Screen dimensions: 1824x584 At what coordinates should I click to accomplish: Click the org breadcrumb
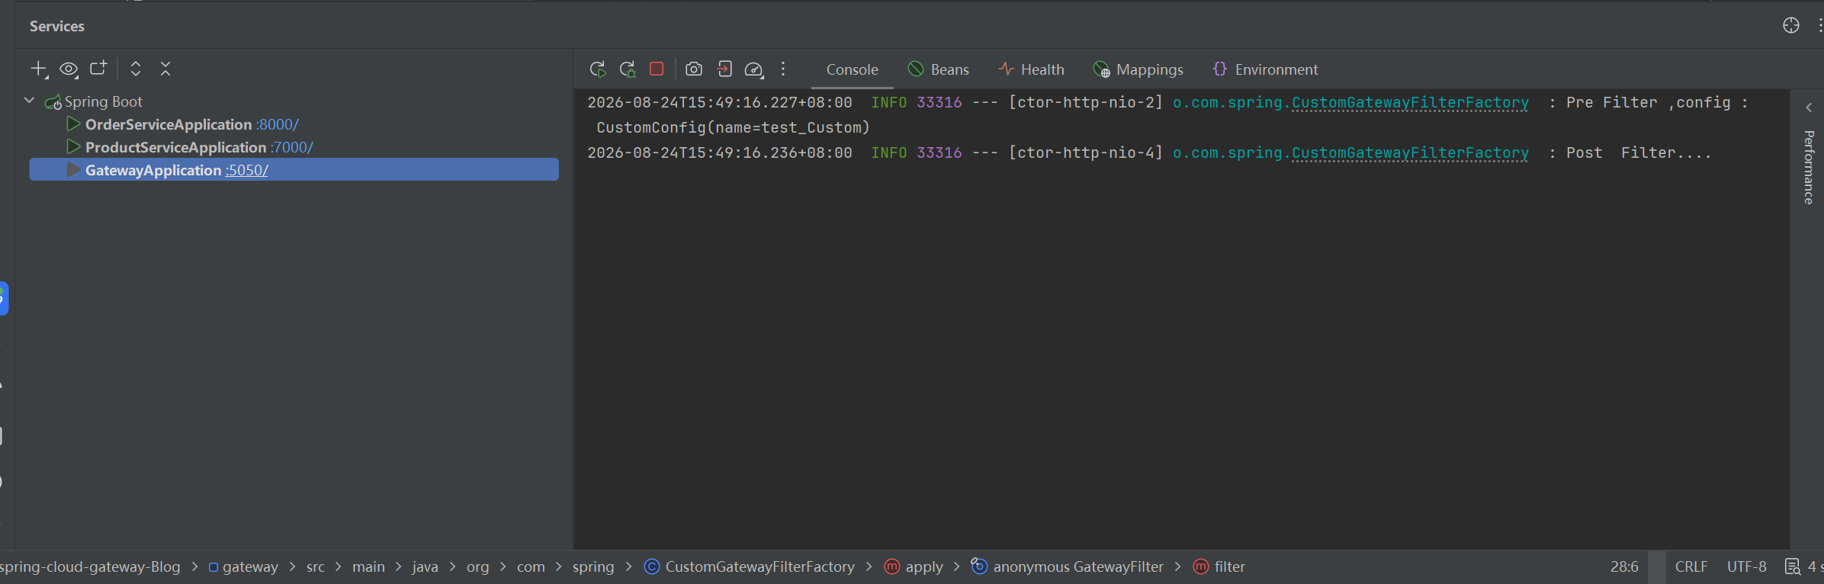pyautogui.click(x=477, y=566)
